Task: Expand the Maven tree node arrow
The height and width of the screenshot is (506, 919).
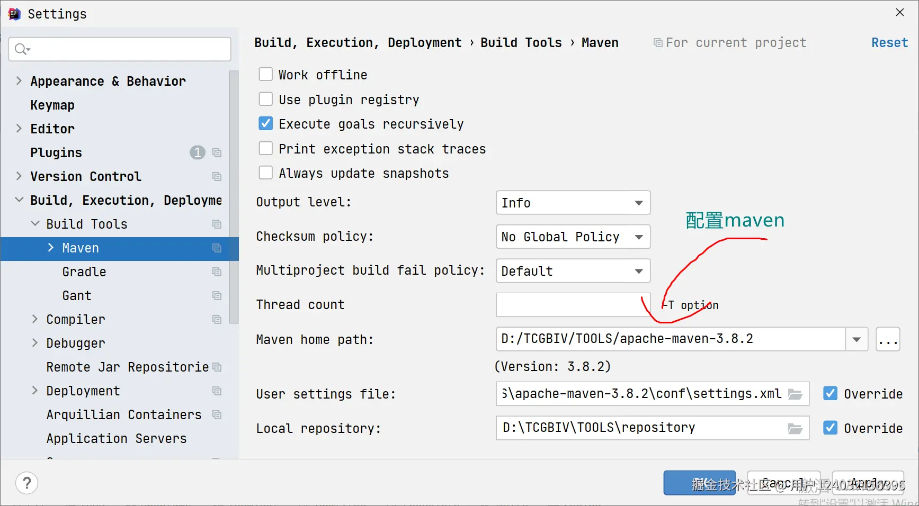Action: coord(51,248)
